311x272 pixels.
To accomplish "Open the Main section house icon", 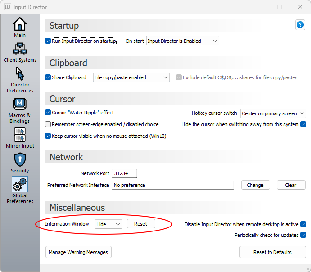I will pyautogui.click(x=20, y=24).
